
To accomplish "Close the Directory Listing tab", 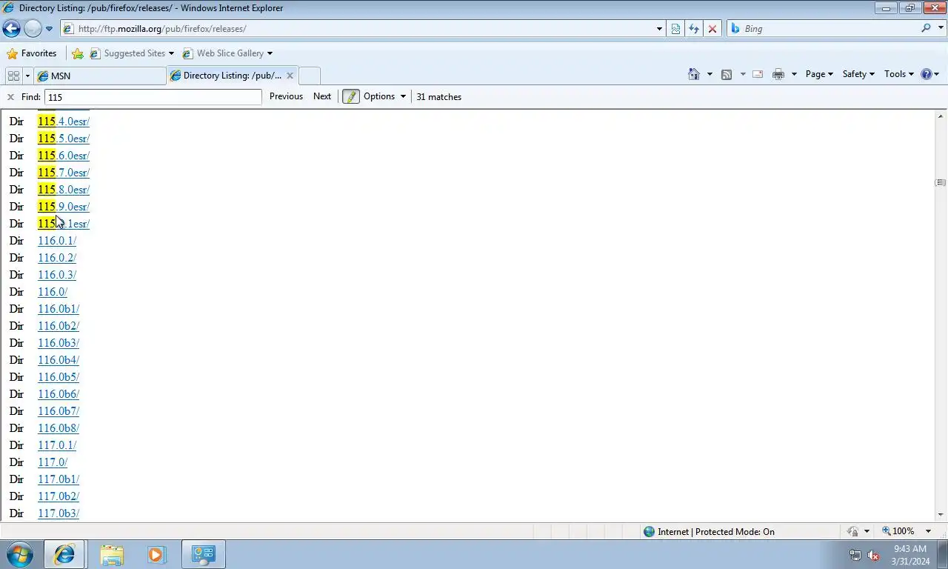I will (x=290, y=76).
